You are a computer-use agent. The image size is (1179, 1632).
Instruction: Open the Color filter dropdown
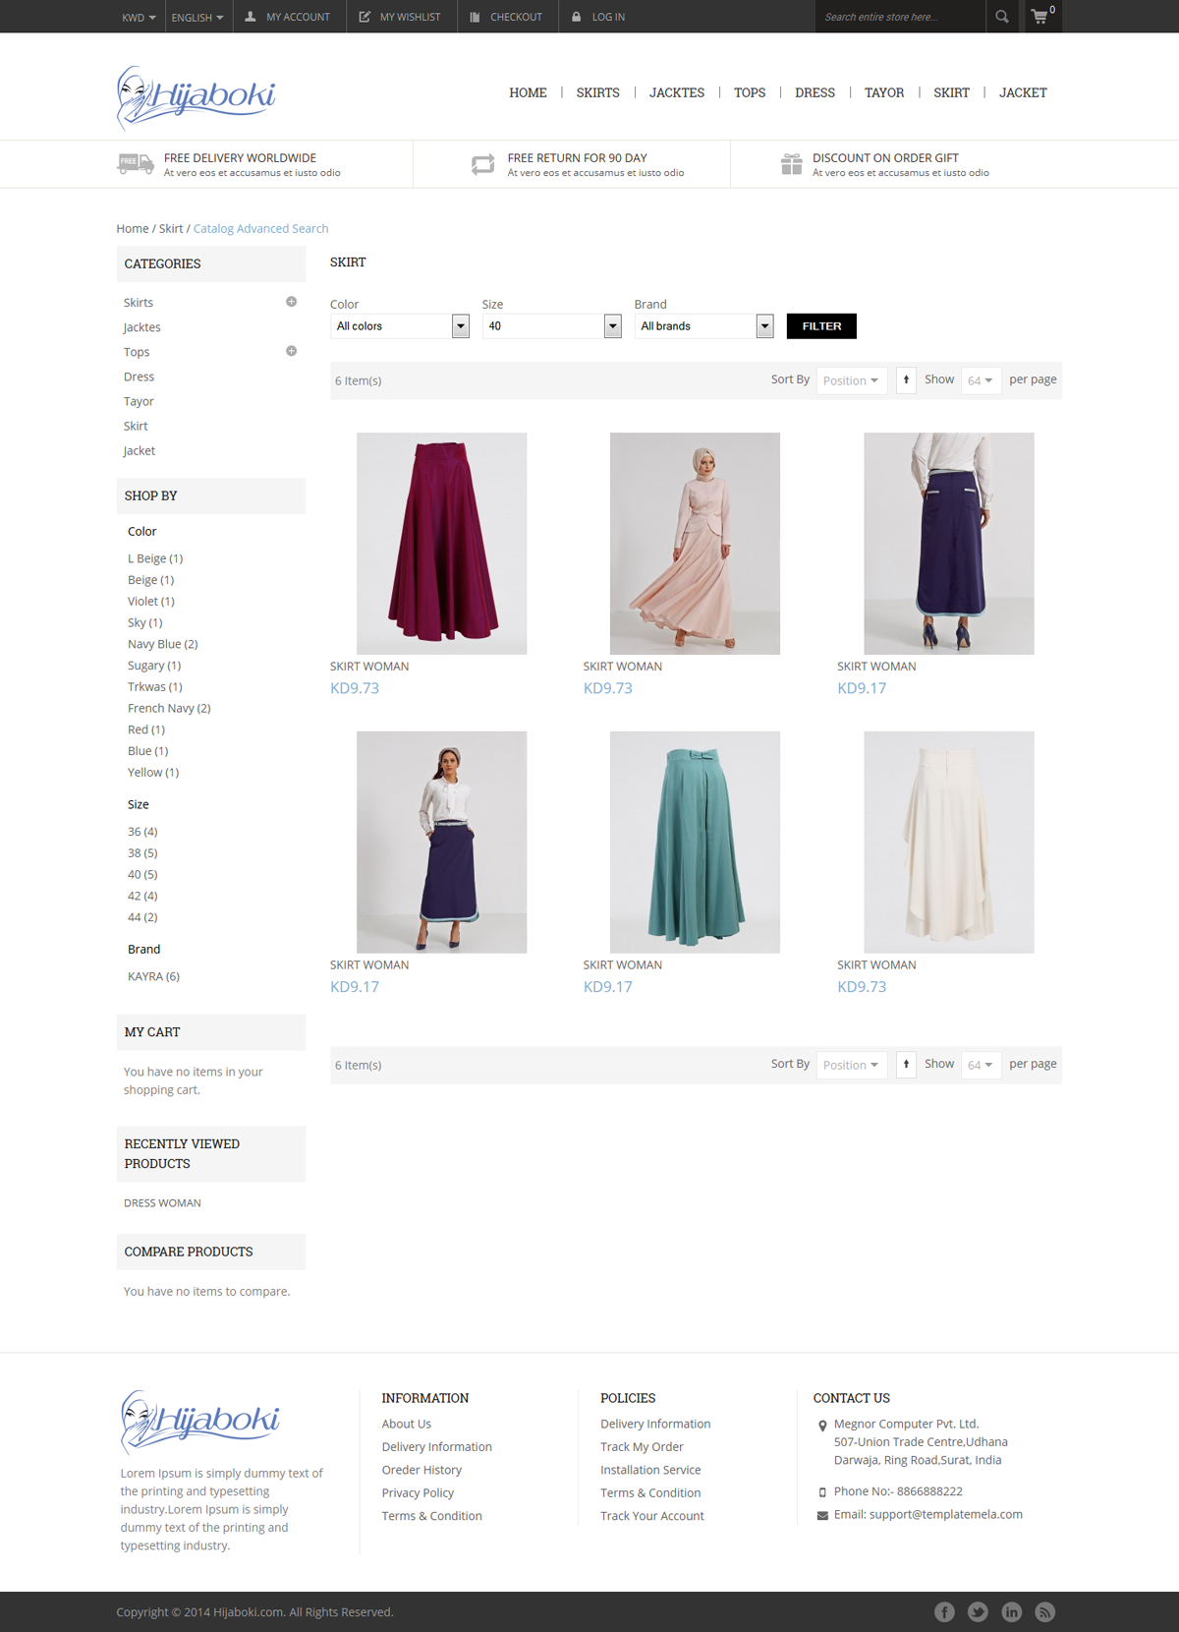[400, 326]
